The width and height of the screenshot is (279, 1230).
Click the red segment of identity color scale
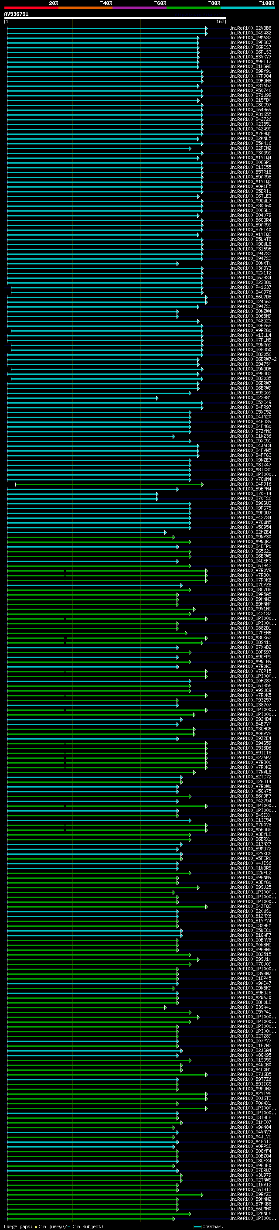click(31, 8)
